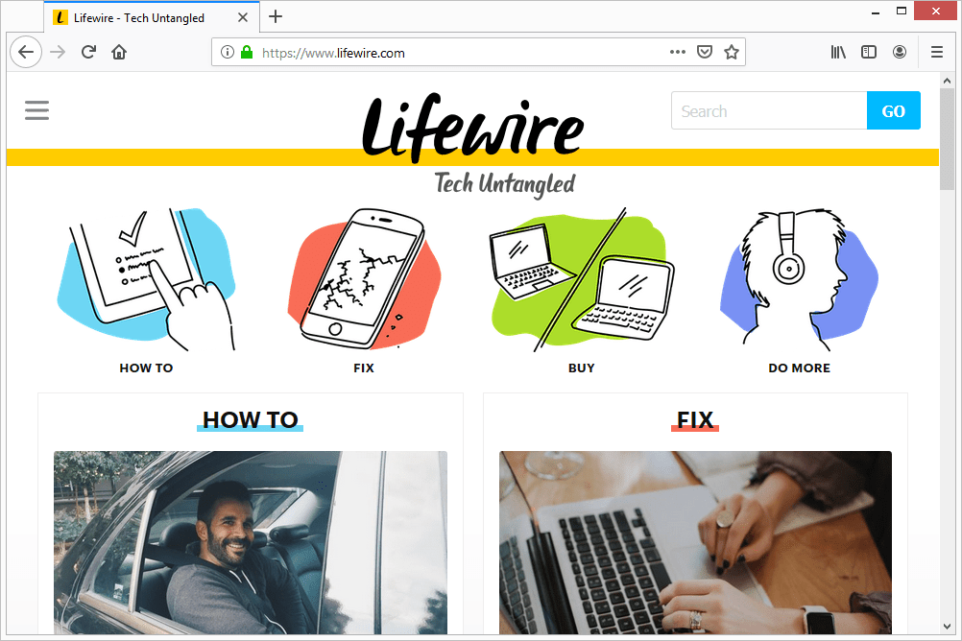This screenshot has width=962, height=641.
Task: Expand the Lifewire hamburger site menu
Action: (x=36, y=110)
